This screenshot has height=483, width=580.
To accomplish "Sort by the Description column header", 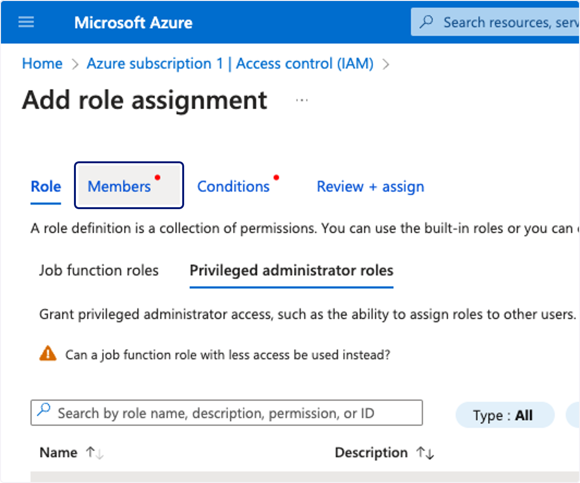I will [371, 453].
